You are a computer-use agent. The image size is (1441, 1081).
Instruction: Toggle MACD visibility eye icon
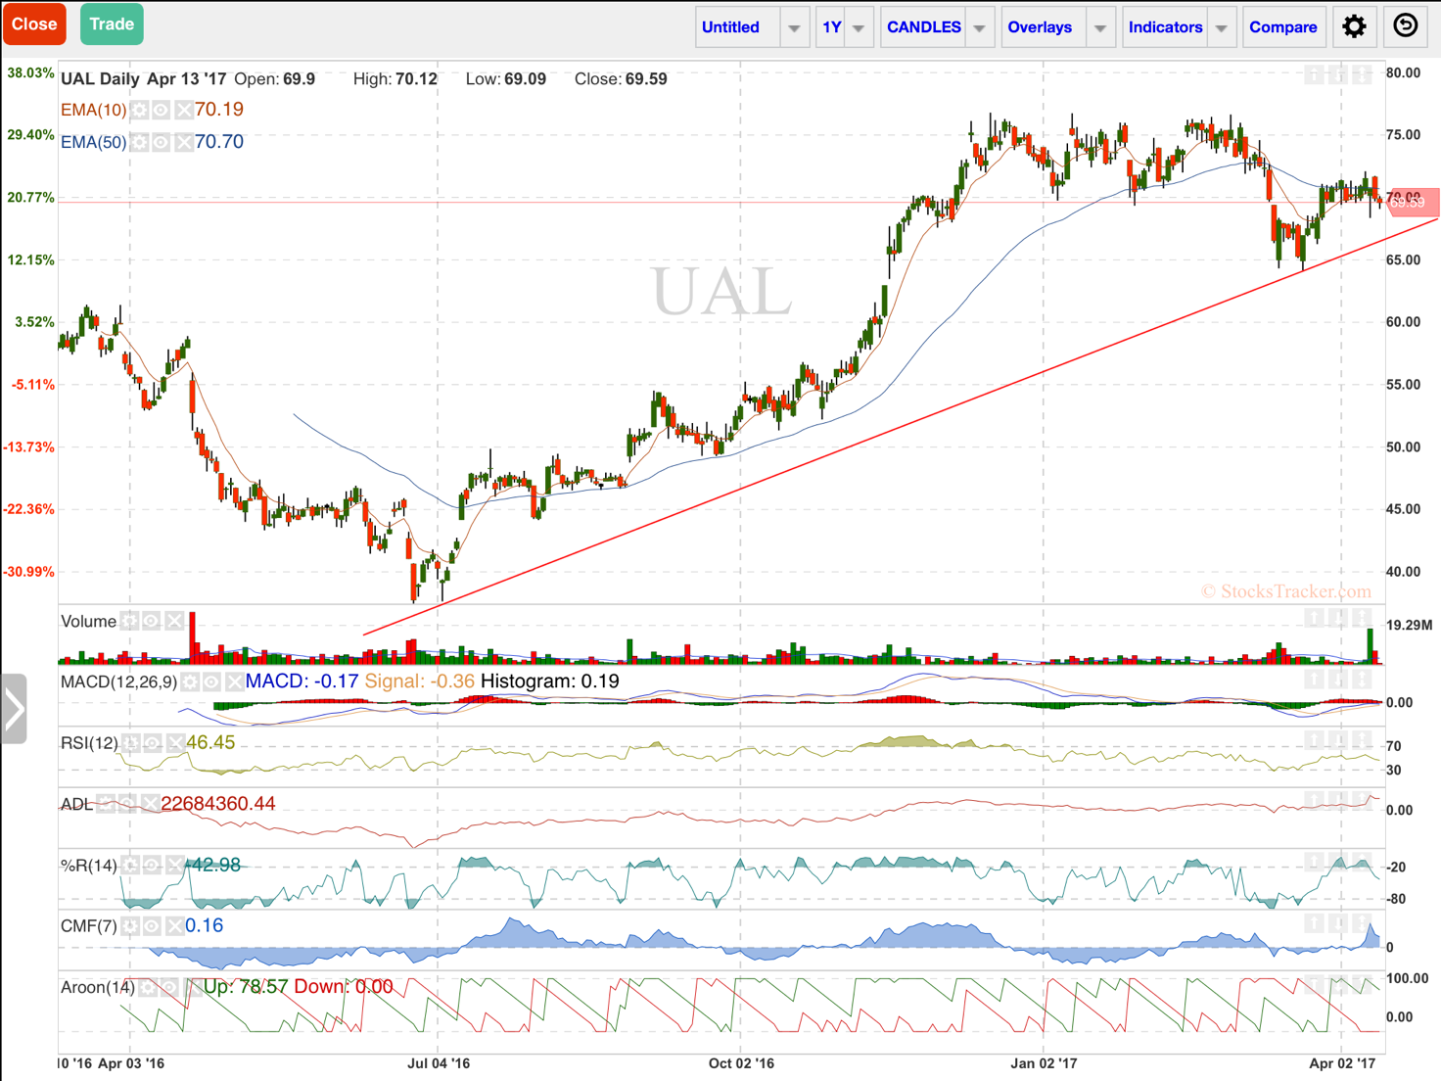pos(212,681)
